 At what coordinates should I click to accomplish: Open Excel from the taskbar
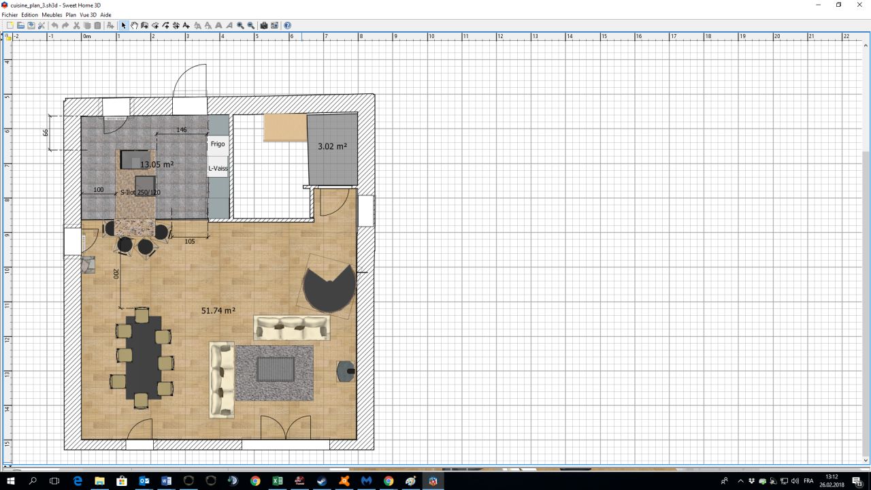[x=278, y=480]
